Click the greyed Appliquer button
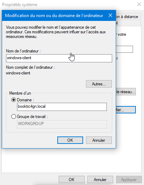This screenshot has width=144, height=185. click(129, 180)
